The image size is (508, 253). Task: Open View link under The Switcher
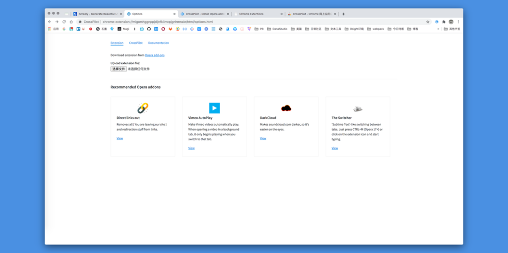pos(335,148)
